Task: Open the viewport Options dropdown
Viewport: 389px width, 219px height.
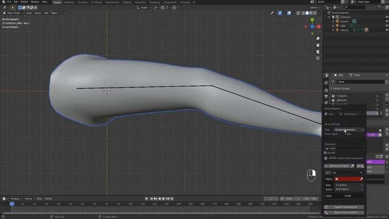Action: click(315, 8)
